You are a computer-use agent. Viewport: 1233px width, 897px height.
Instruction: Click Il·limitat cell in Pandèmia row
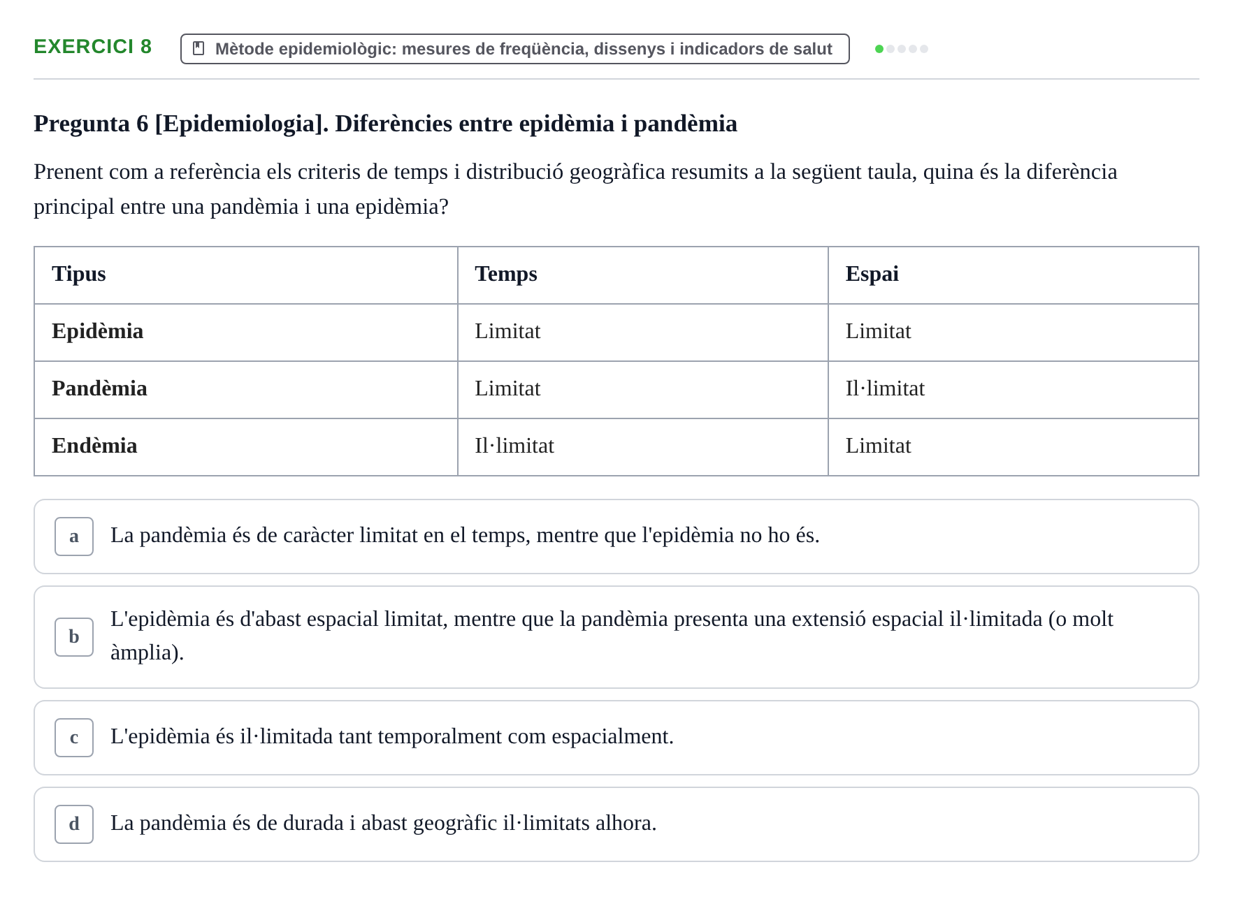click(1014, 390)
